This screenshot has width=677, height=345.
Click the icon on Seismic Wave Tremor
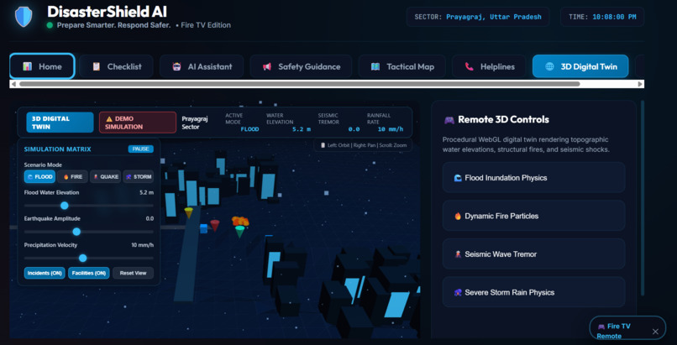tap(458, 254)
